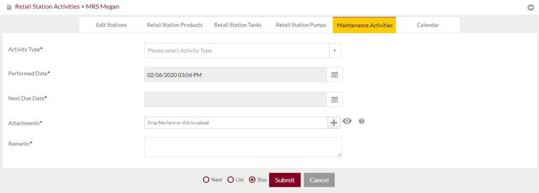Click inside the Remarks text area
The width and height of the screenshot is (539, 193).
pyautogui.click(x=243, y=147)
